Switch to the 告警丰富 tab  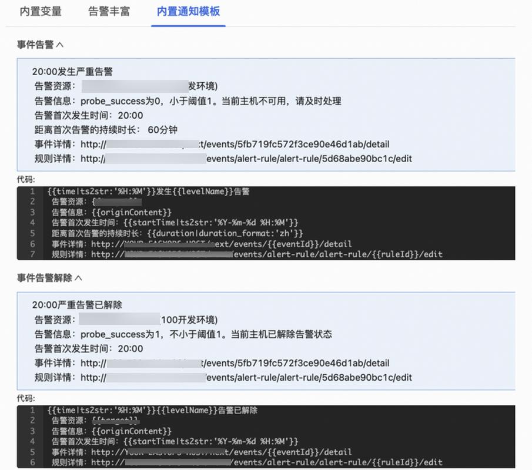point(108,11)
